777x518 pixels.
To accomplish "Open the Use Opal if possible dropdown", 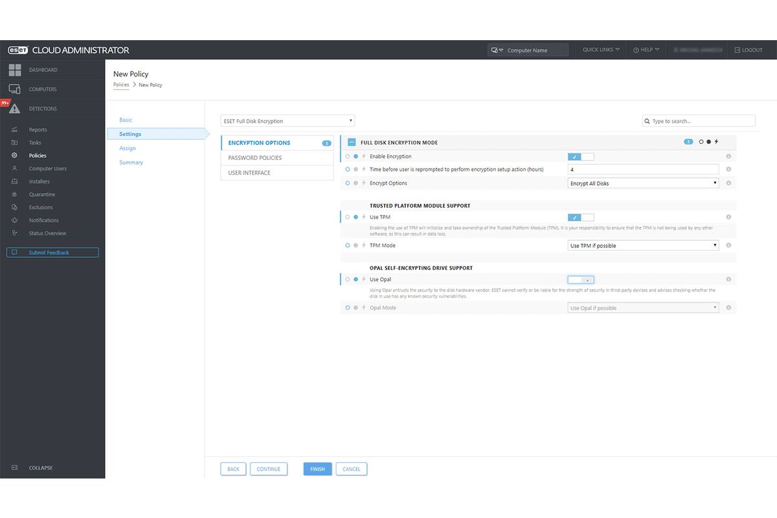I will coord(643,308).
